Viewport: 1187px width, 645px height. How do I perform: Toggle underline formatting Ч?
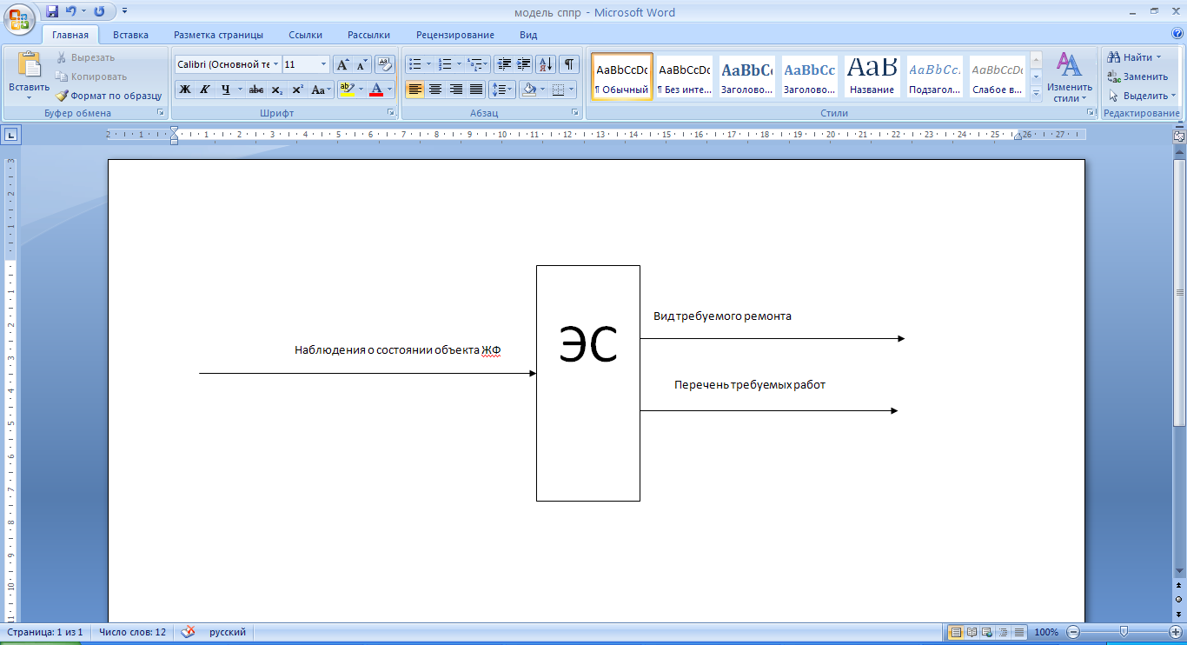226,90
